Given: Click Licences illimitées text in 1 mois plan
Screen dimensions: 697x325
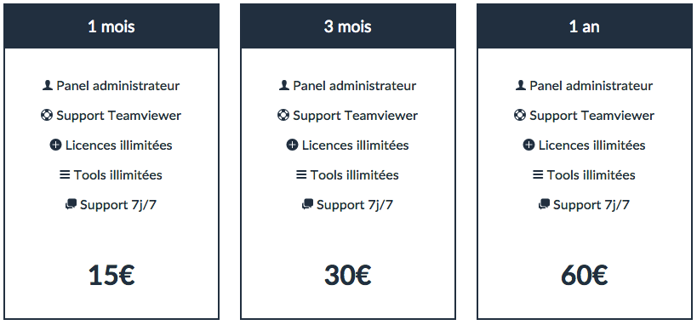Looking at the screenshot, I should pos(118,145).
